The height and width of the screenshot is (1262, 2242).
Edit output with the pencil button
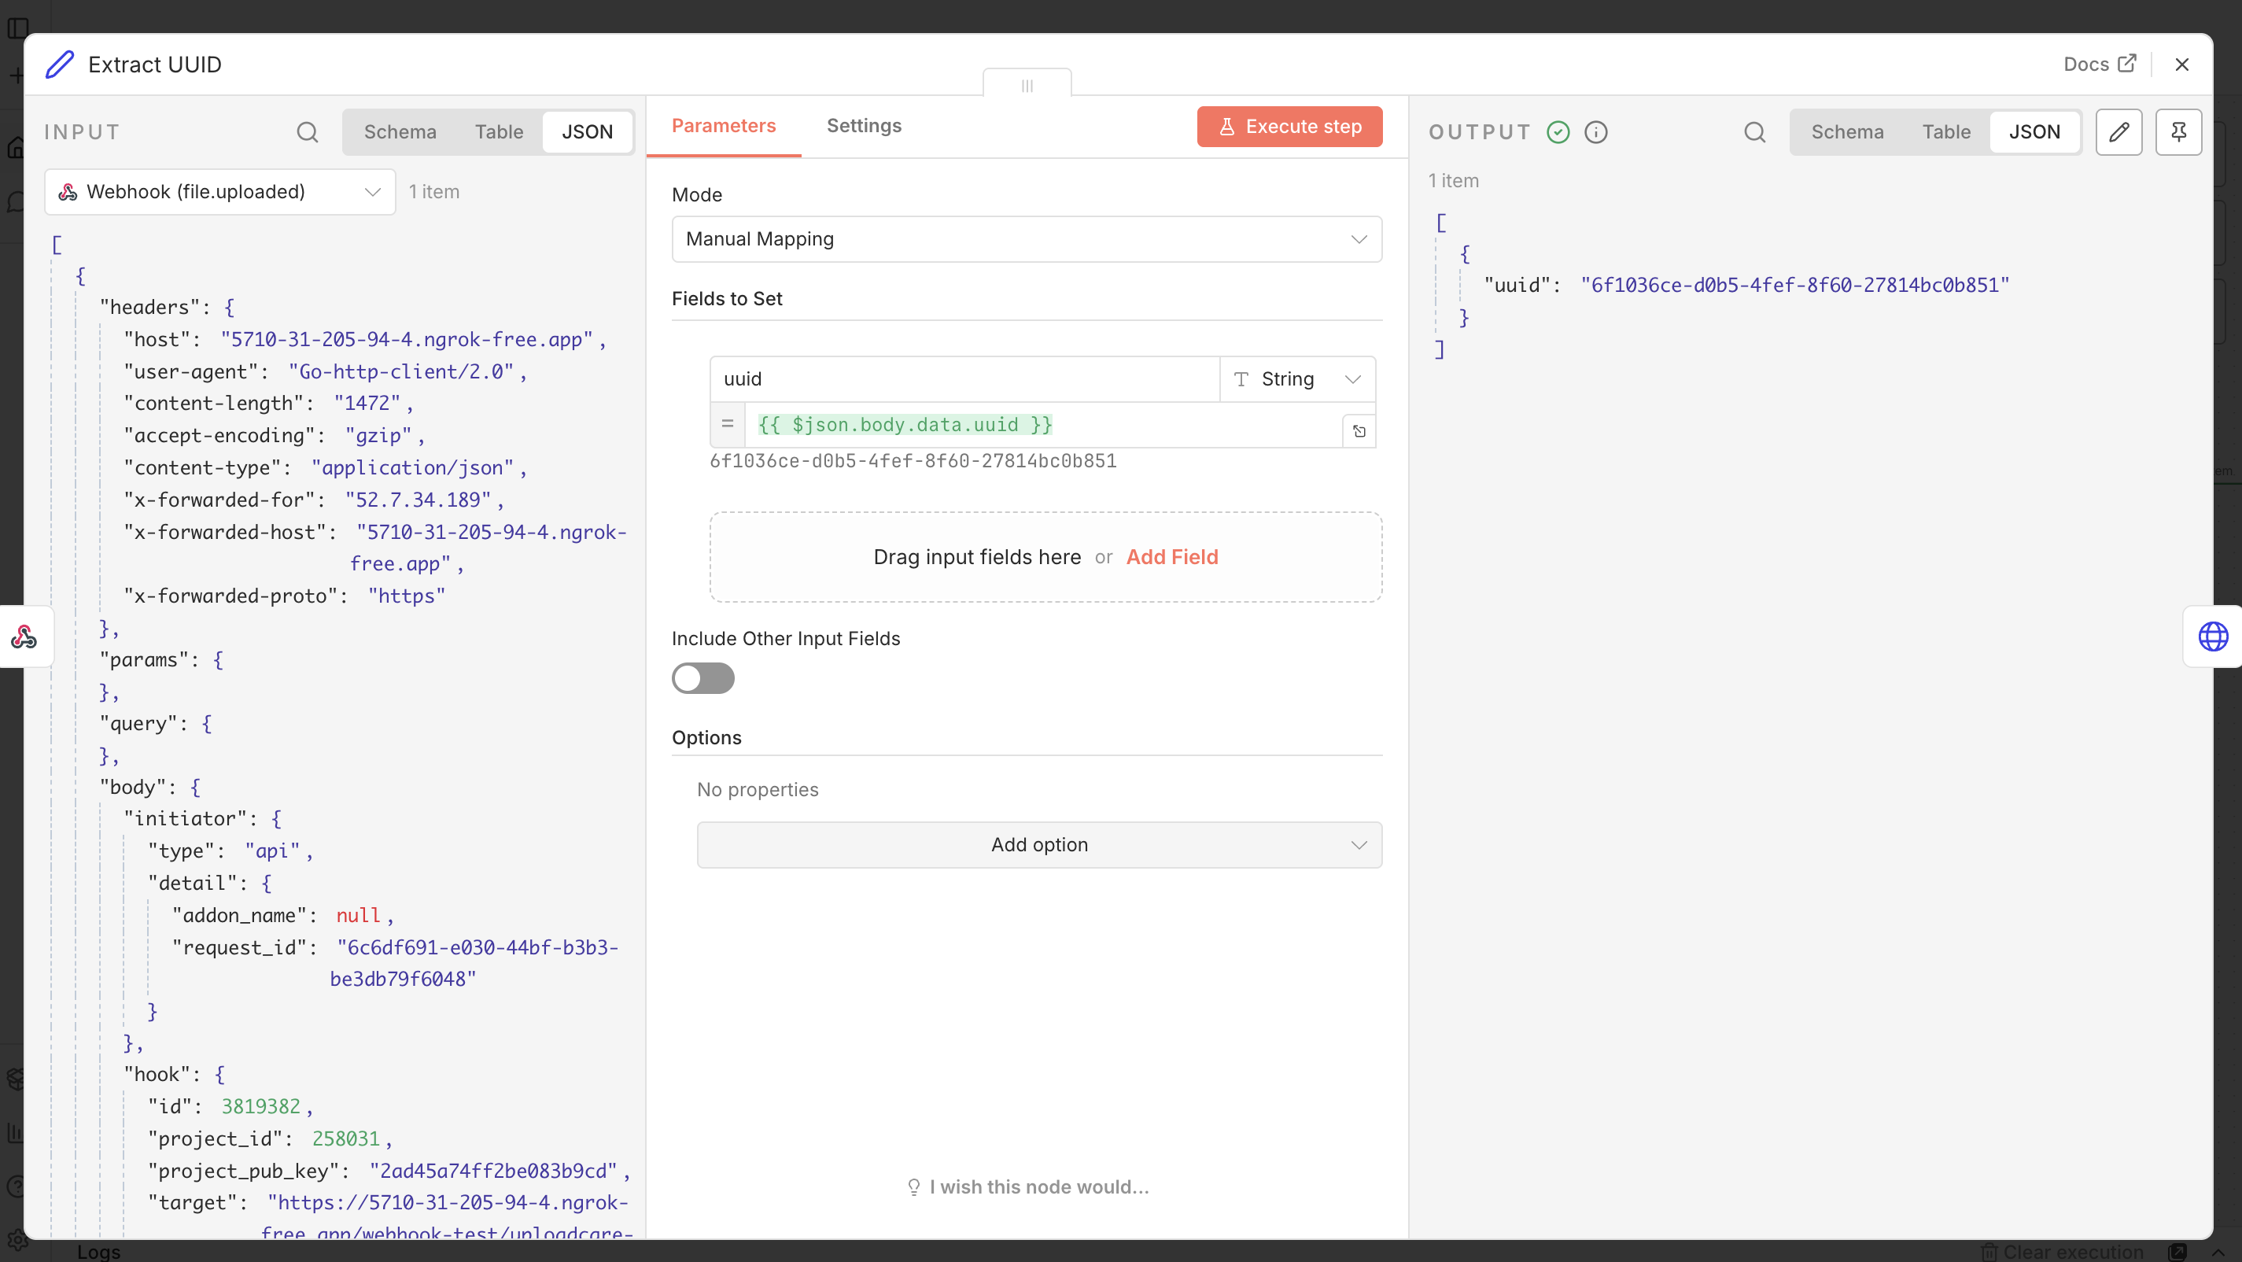tap(2118, 132)
